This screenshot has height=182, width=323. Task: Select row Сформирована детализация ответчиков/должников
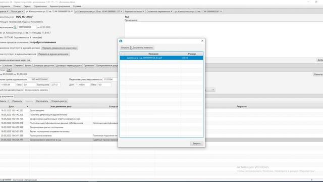(59, 119)
